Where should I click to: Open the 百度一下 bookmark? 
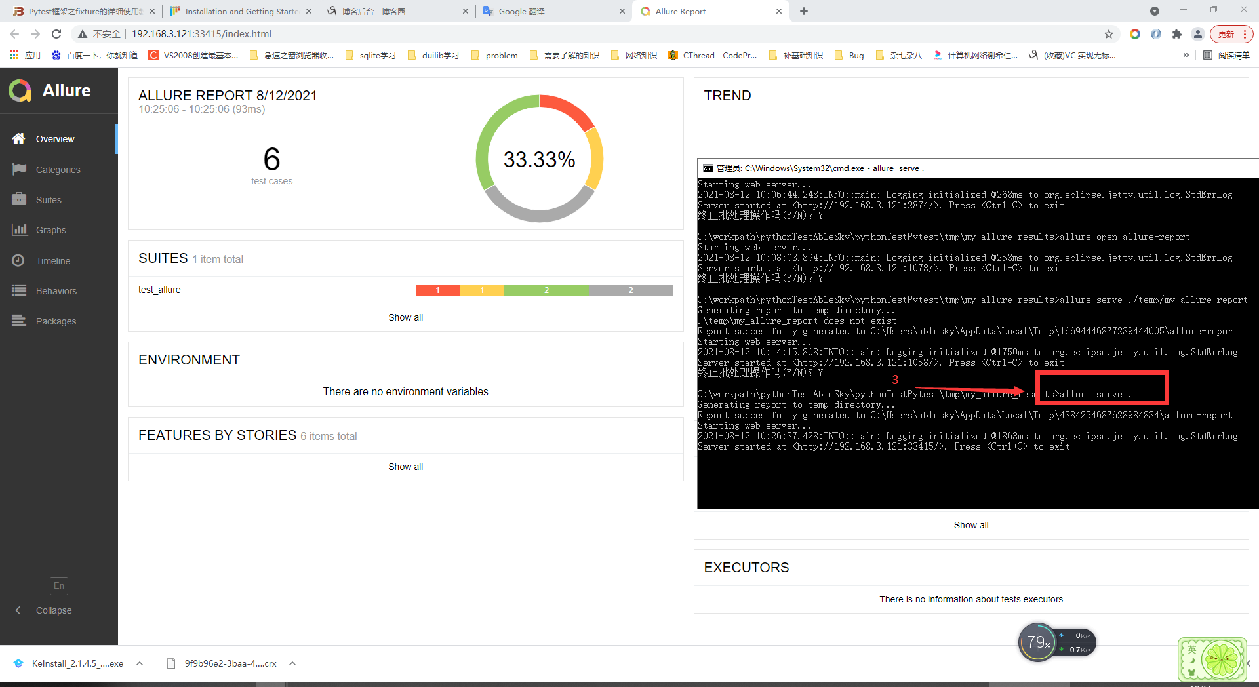94,55
